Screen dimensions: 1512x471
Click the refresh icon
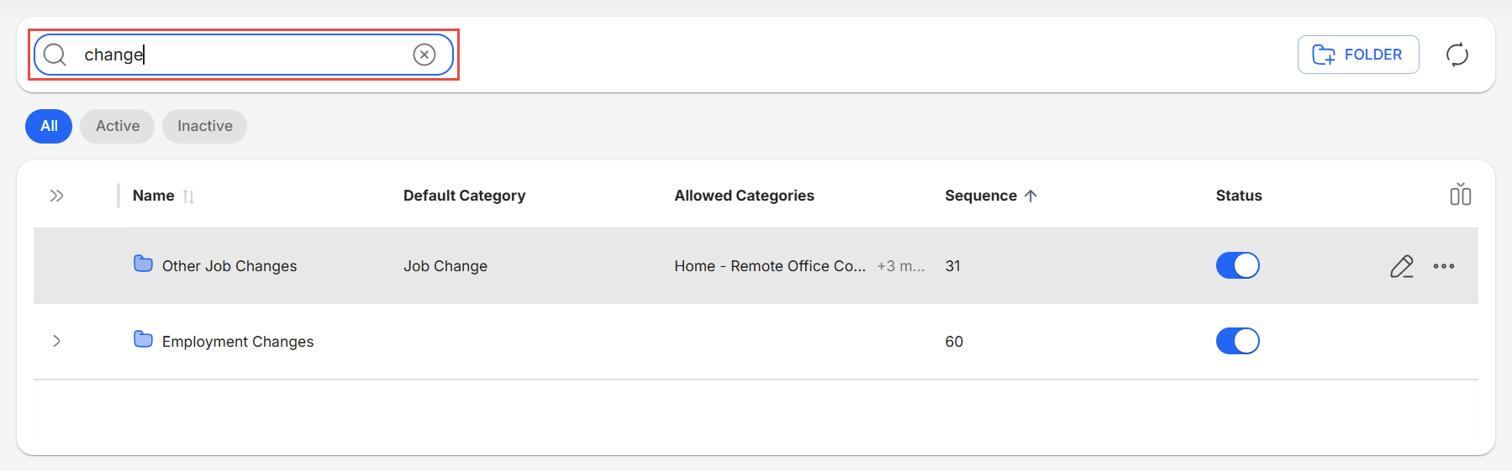[x=1457, y=55]
